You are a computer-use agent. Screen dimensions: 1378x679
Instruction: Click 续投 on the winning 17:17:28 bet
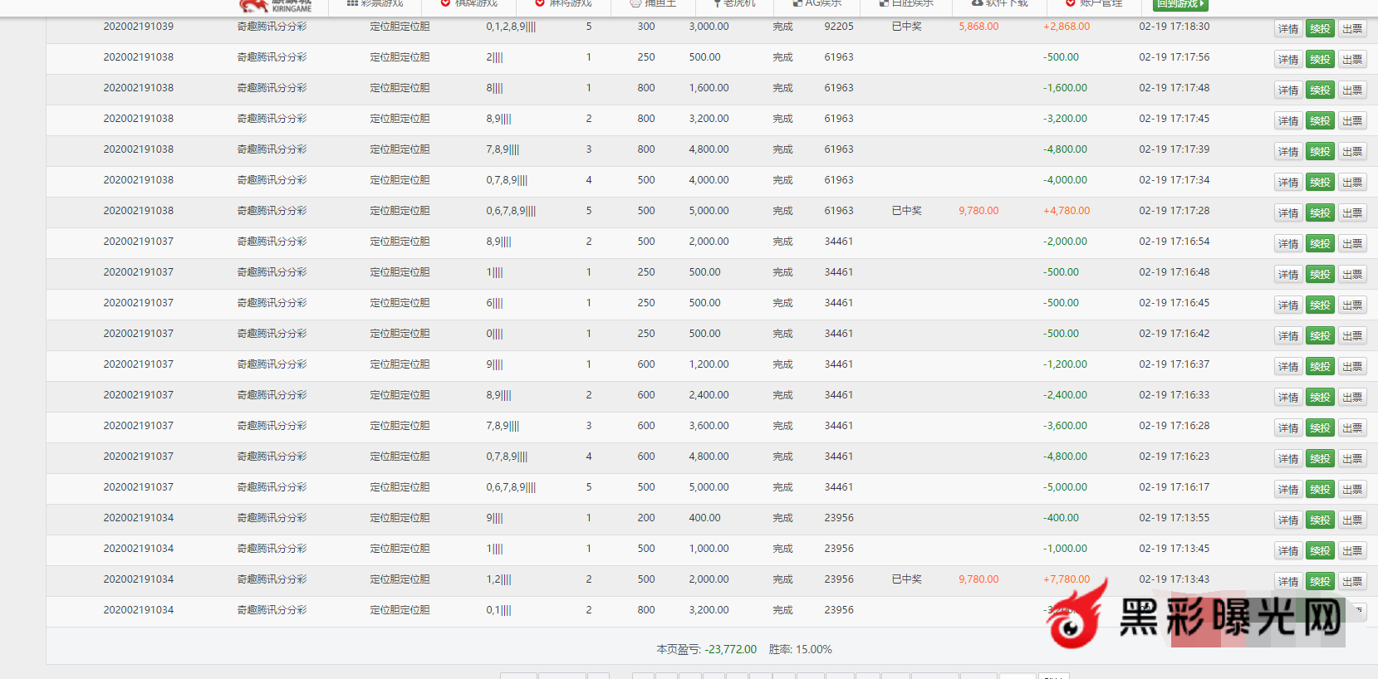tap(1320, 213)
